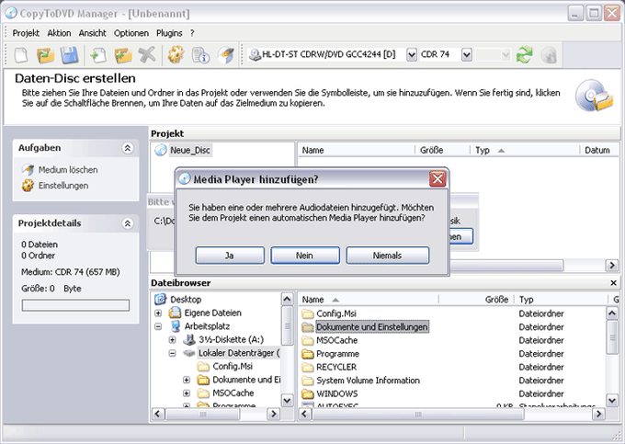Open the Aktion menu

click(59, 33)
